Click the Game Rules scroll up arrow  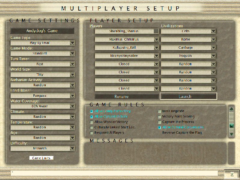click(231, 109)
